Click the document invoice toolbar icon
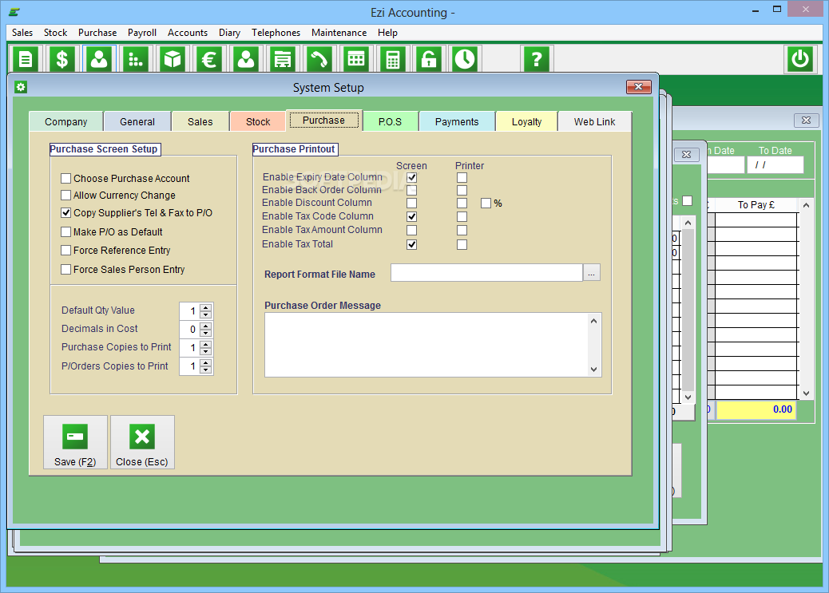 [x=26, y=59]
